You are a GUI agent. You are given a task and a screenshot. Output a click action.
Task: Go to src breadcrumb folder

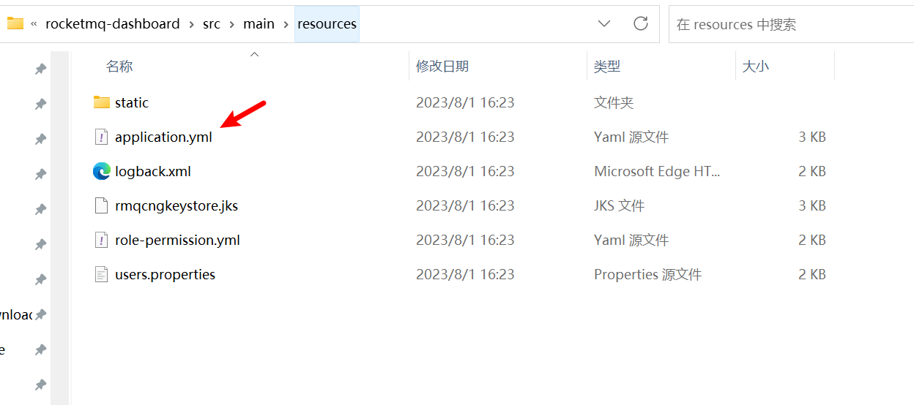click(x=212, y=24)
